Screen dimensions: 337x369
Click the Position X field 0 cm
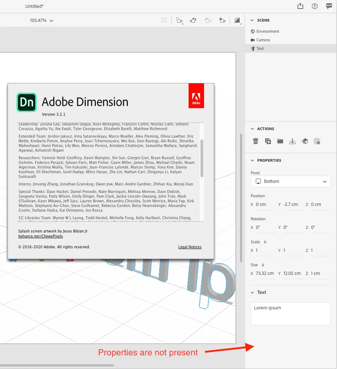click(x=266, y=204)
